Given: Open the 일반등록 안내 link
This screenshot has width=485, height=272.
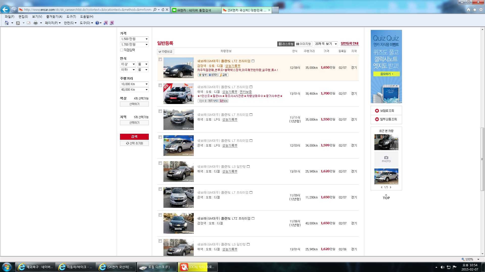Looking at the screenshot, I should tap(350, 44).
